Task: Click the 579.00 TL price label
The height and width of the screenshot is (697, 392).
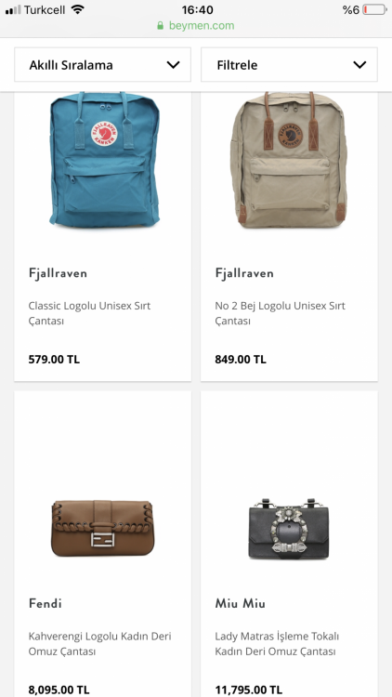Action: pyautogui.click(x=54, y=359)
